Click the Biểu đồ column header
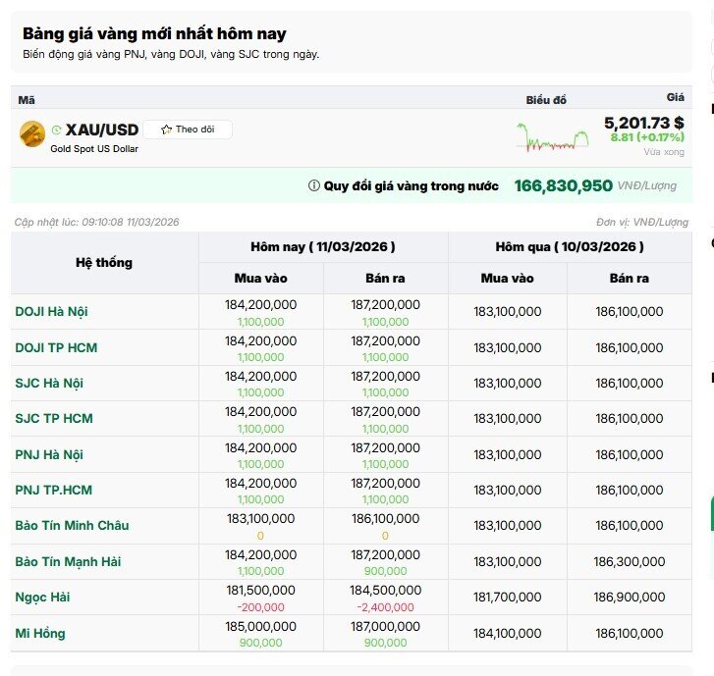The width and height of the screenshot is (714, 676). pyautogui.click(x=546, y=100)
